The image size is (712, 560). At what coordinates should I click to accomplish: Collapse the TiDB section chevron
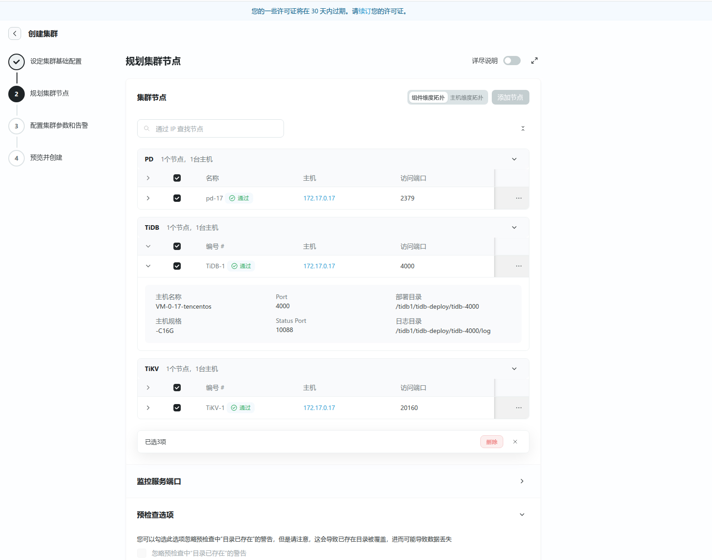(x=514, y=227)
